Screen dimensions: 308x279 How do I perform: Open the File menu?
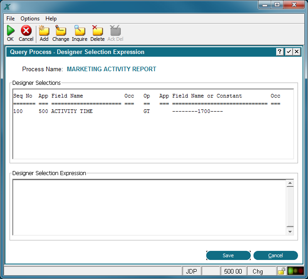pos(10,19)
